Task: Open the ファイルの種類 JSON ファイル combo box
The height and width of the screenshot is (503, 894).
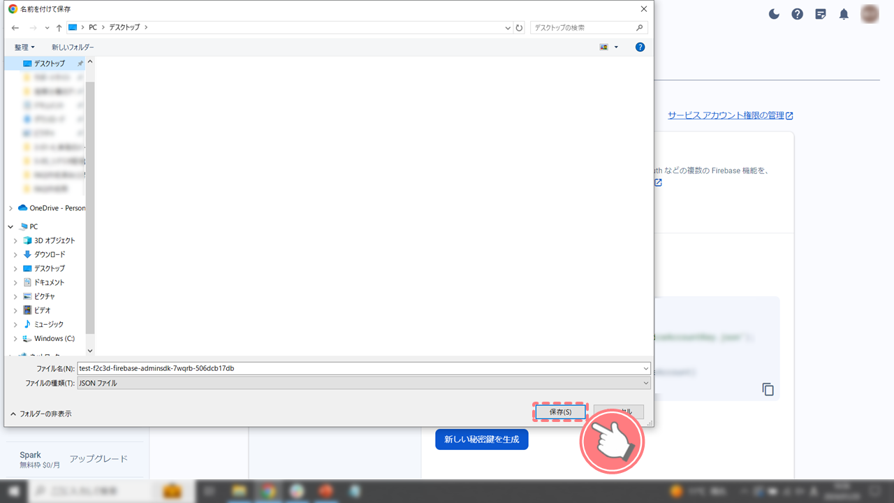Action: pos(363,383)
